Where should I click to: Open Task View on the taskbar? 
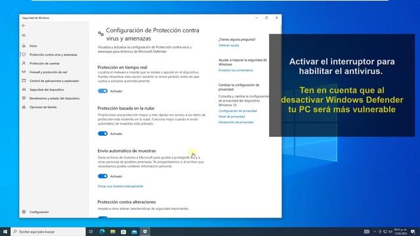point(91,231)
